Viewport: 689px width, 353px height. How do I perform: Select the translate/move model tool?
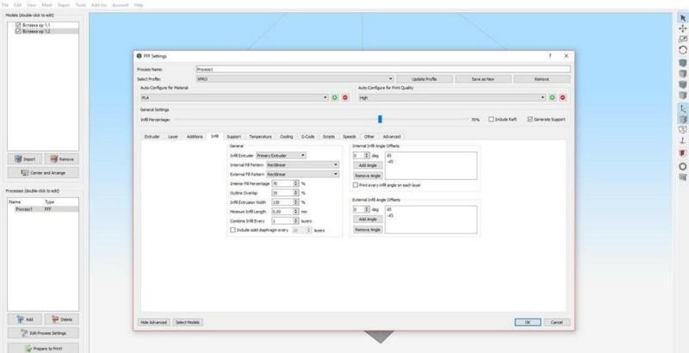click(x=683, y=28)
